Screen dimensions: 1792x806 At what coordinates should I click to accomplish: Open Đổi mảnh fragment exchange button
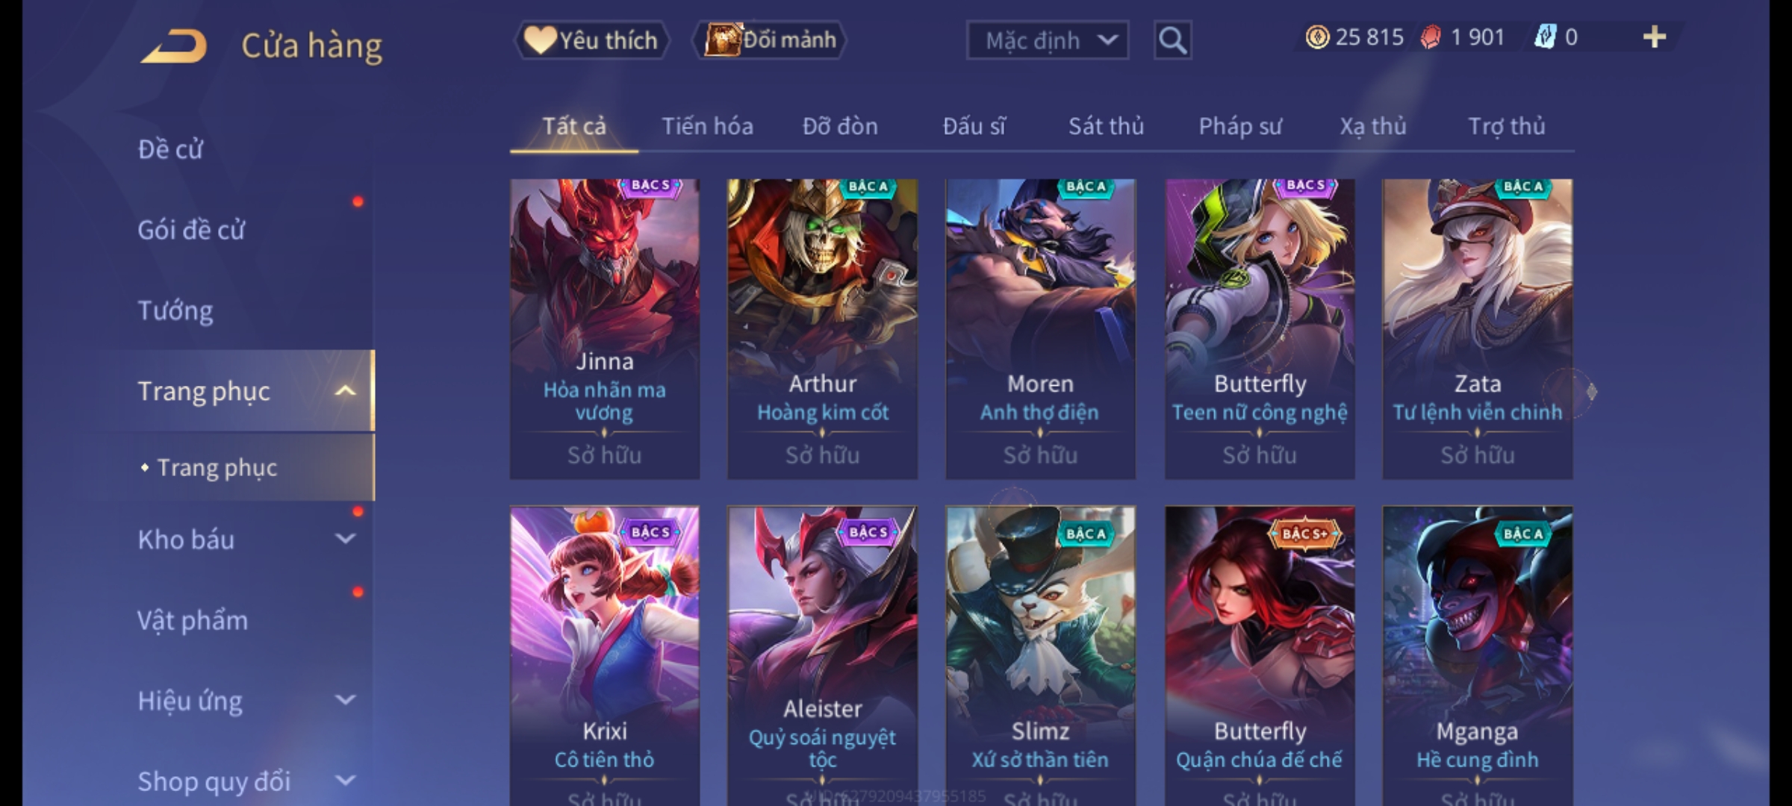tap(770, 40)
